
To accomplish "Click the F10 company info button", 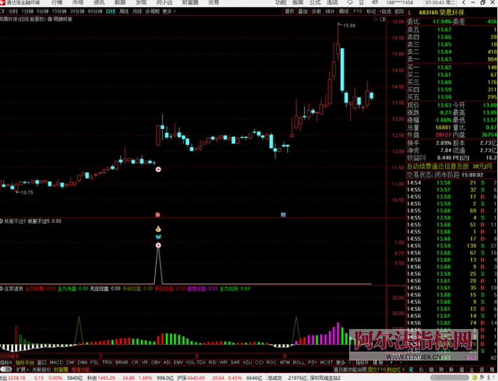I will (x=357, y=11).
